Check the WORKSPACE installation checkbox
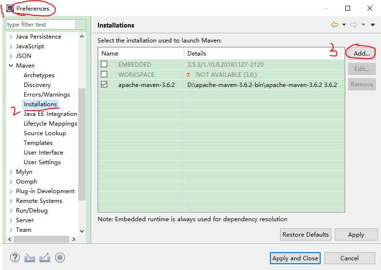Image resolution: width=381 pixels, height=270 pixels. [104, 74]
